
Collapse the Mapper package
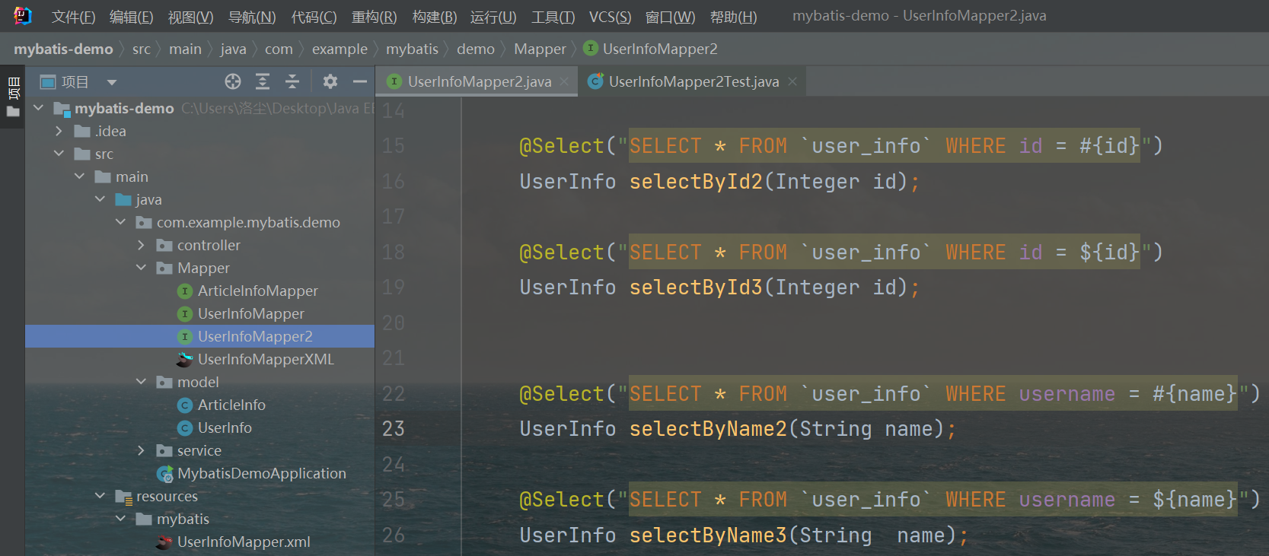pos(141,268)
